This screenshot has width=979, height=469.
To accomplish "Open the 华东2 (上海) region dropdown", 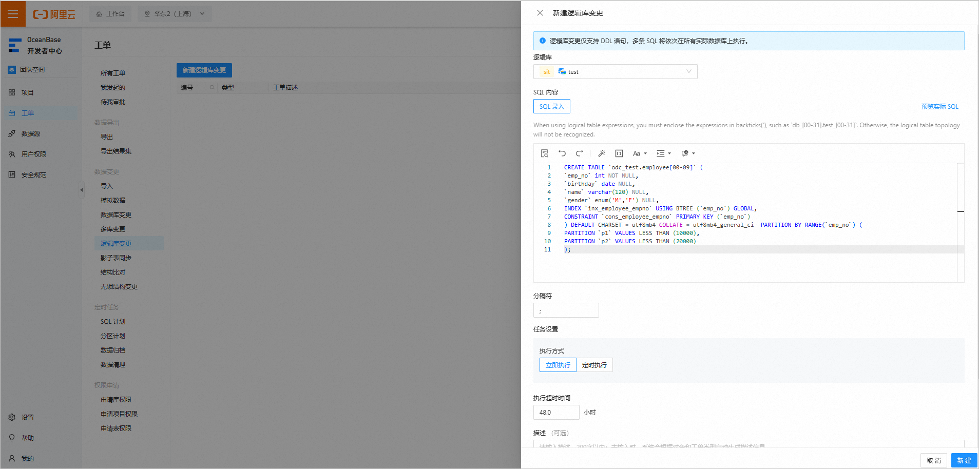I will click(x=175, y=14).
